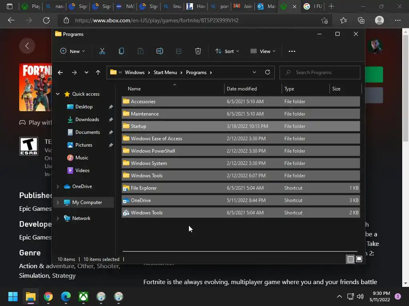The height and width of the screenshot is (306, 409).
Task: Switch to the Google I FU tab
Action: click(313, 6)
